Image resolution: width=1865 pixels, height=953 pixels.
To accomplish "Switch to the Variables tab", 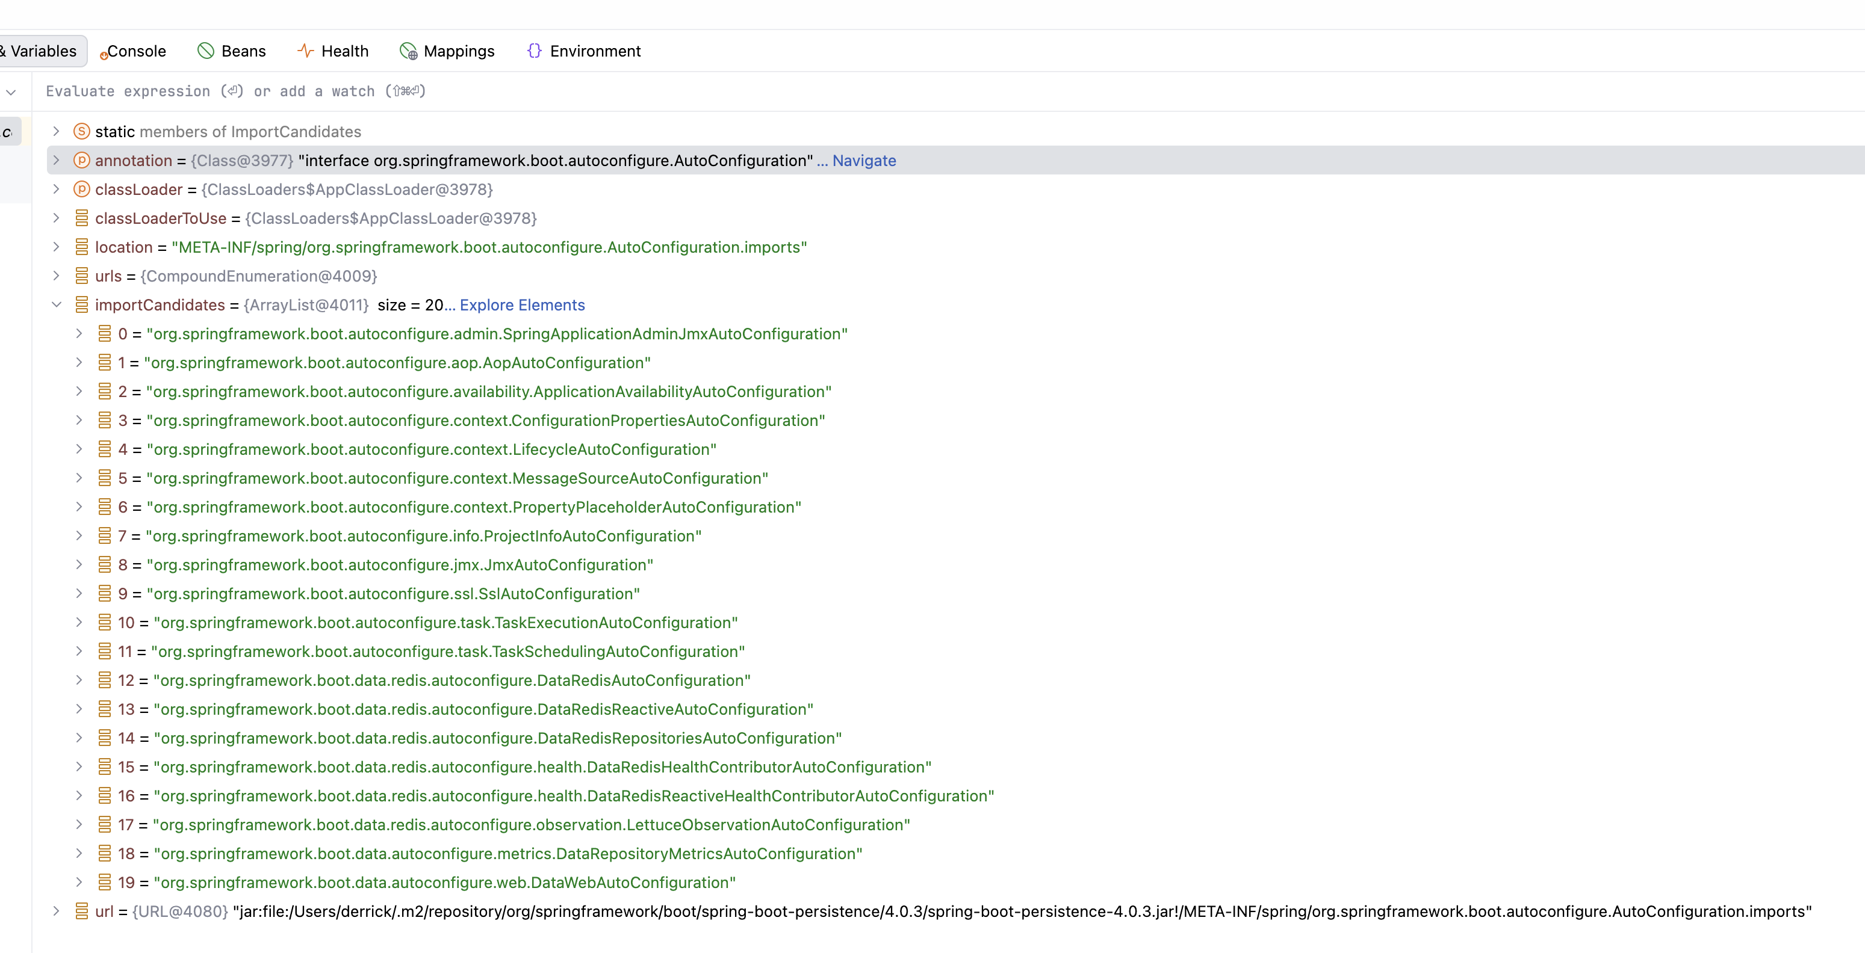I will [42, 51].
